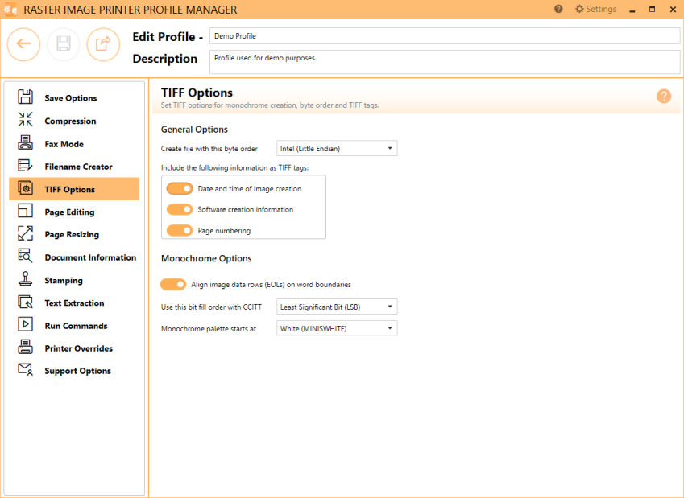
Task: Click 'Create file with this byte order' label
Action: click(209, 149)
